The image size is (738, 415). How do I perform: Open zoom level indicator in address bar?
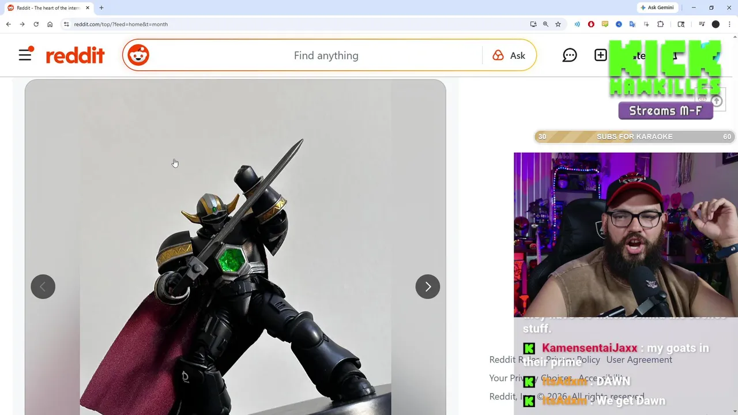point(545,24)
